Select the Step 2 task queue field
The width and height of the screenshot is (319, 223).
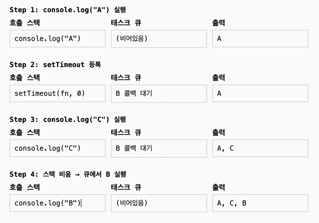tap(159, 93)
